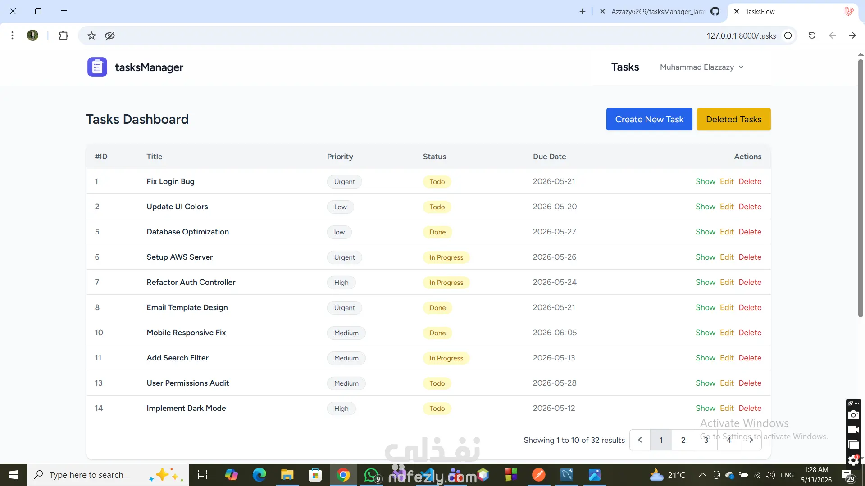Switch the ENG input language indicator

(x=787, y=475)
